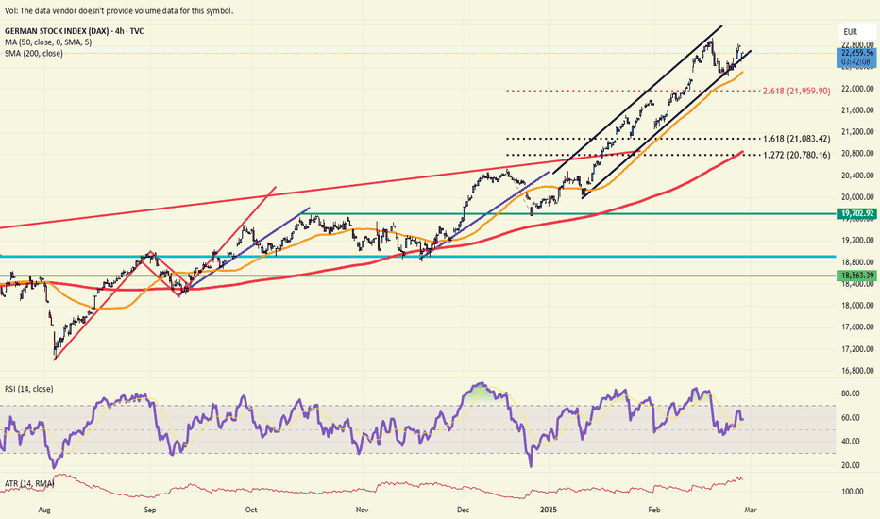Screen dimensions: 880x519
Task: Click the SMA (200, close) indicator legend
Action: click(34, 53)
